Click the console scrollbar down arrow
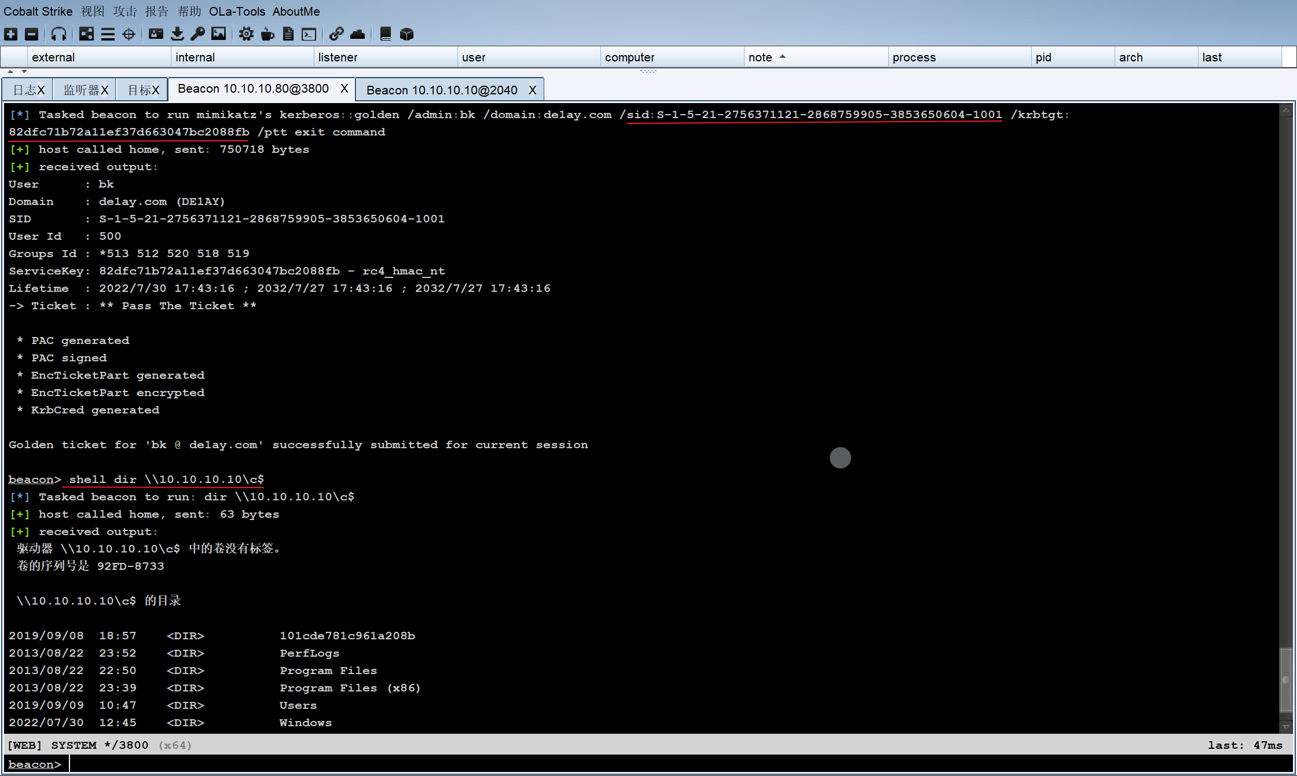This screenshot has width=1297, height=776. coord(1285,727)
